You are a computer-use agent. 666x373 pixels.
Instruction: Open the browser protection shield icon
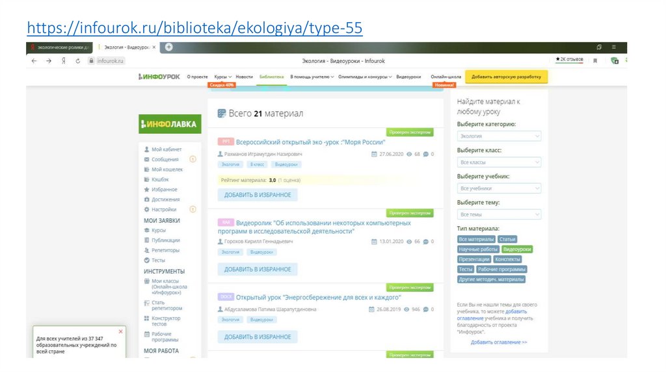click(x=614, y=60)
